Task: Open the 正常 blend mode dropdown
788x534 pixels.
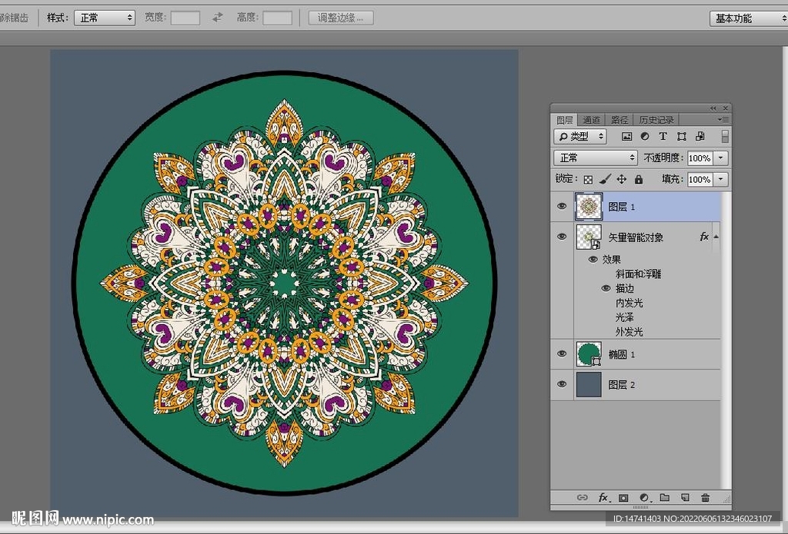Action: pos(595,158)
